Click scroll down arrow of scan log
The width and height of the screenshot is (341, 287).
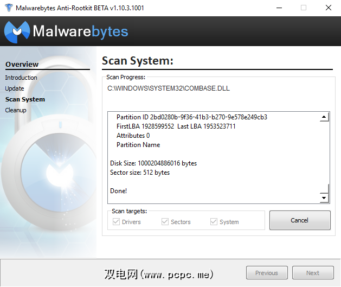[324, 198]
